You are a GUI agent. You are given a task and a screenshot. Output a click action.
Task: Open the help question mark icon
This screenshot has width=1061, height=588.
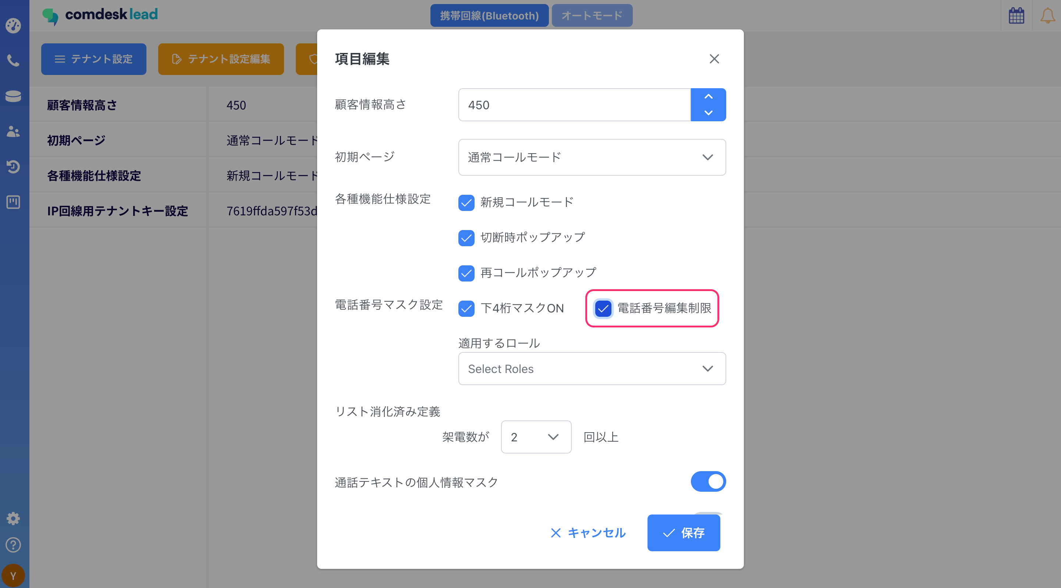click(13, 545)
